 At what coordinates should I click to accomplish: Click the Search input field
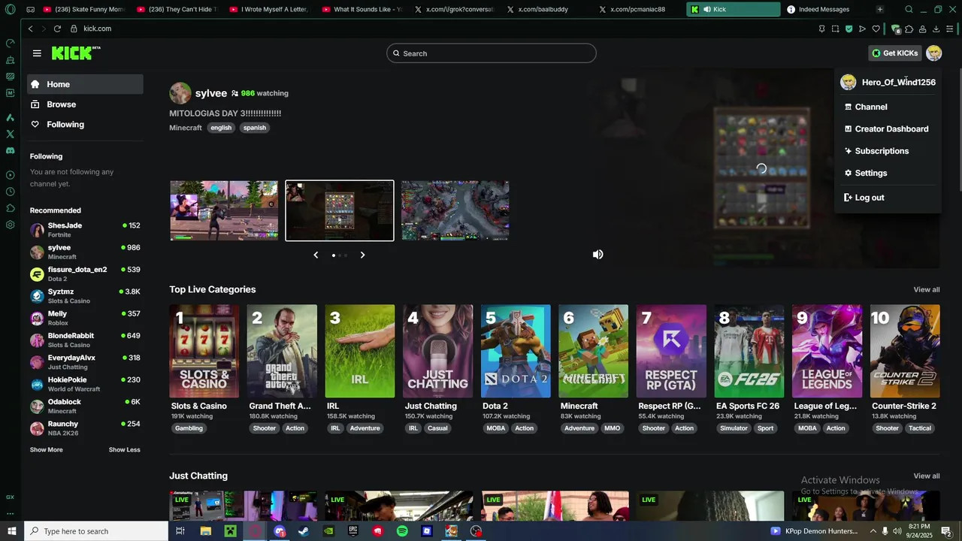pyautogui.click(x=492, y=53)
